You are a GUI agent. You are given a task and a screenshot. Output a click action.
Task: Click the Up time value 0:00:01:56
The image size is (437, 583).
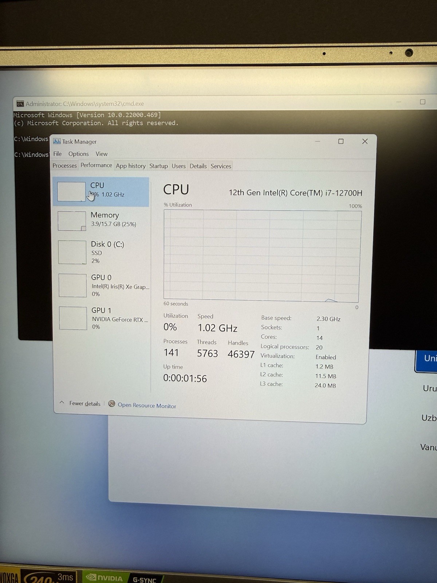pos(185,378)
